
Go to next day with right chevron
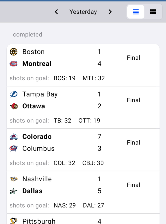(110, 12)
